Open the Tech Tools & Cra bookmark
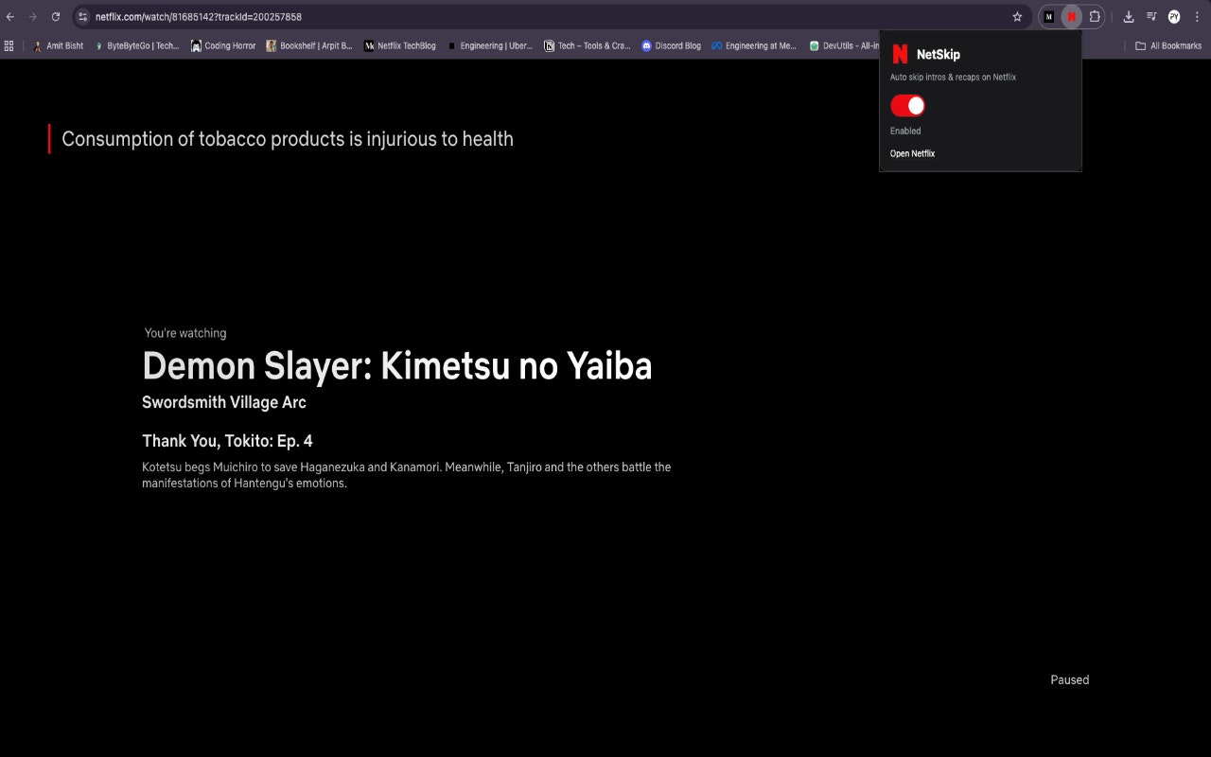1211x757 pixels. point(588,45)
